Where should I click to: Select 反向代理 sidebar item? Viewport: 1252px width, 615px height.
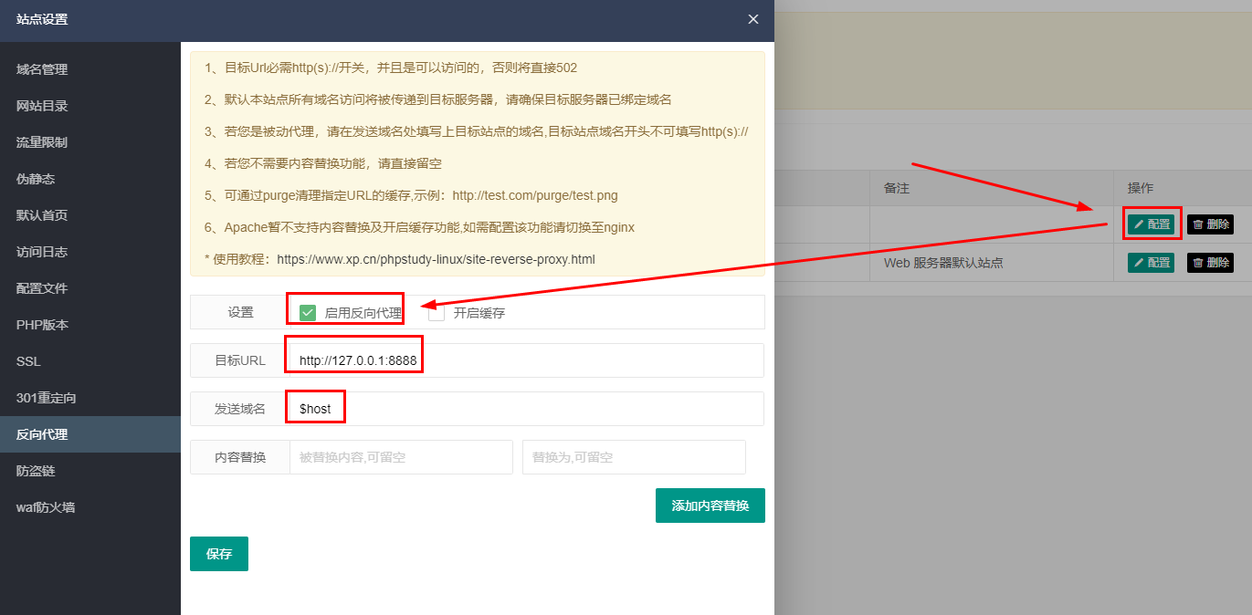[x=90, y=434]
